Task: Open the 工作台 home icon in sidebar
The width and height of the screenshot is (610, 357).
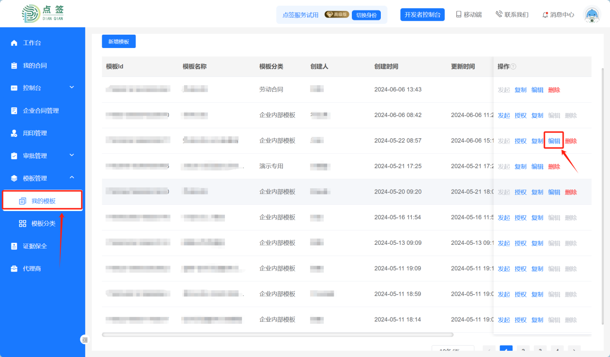Action: (14, 43)
